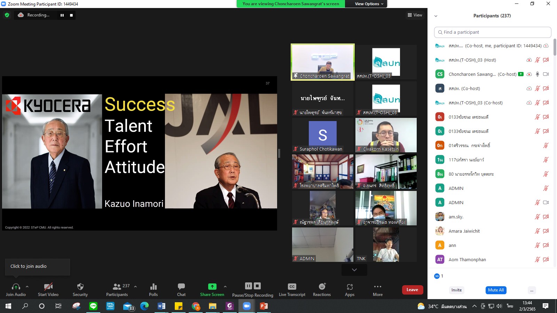Focus the Find a participant search box

pyautogui.click(x=493, y=32)
